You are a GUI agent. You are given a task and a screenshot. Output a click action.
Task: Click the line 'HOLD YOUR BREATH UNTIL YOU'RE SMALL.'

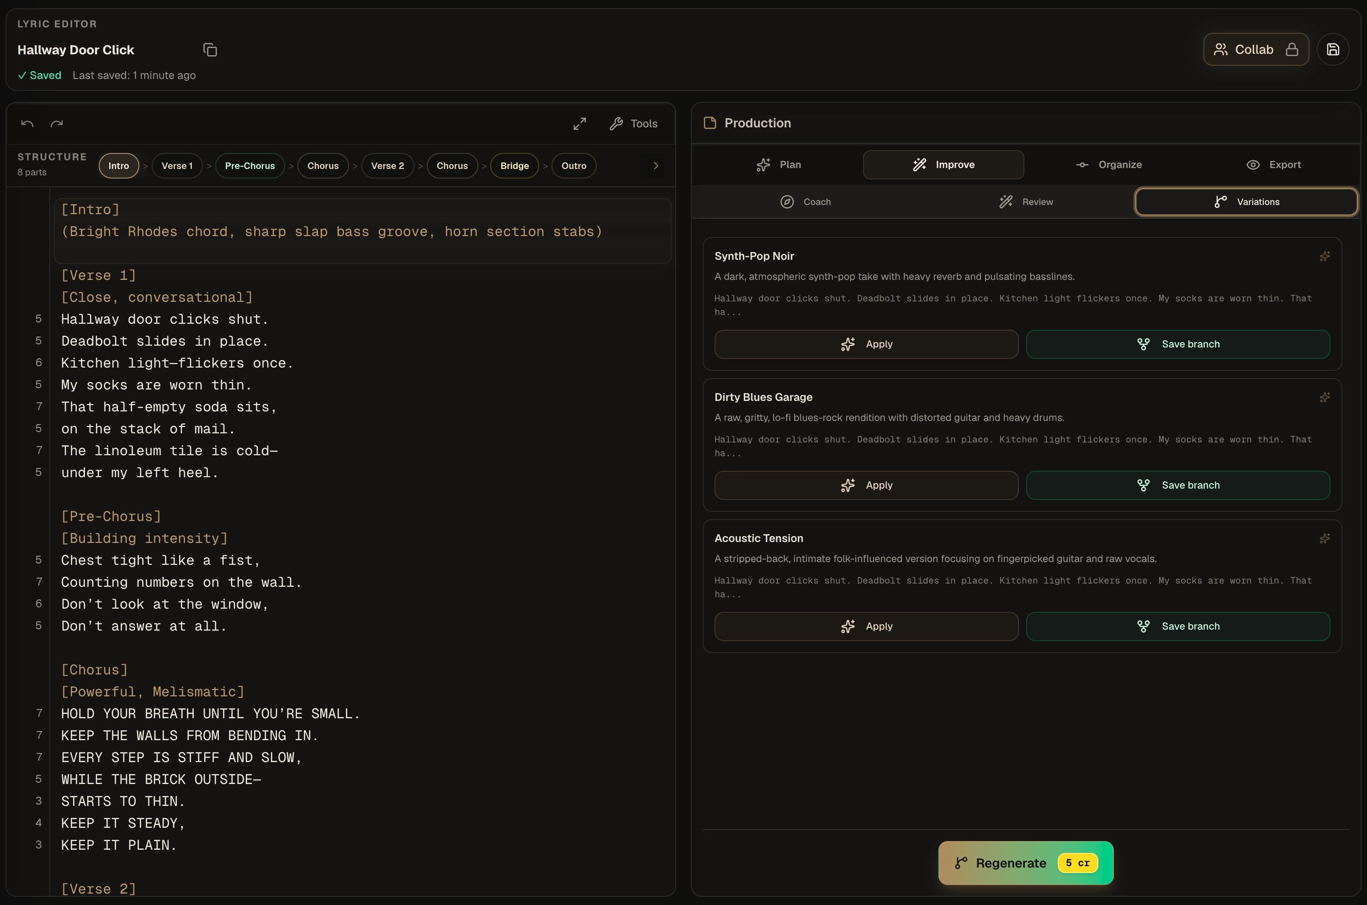tap(211, 714)
